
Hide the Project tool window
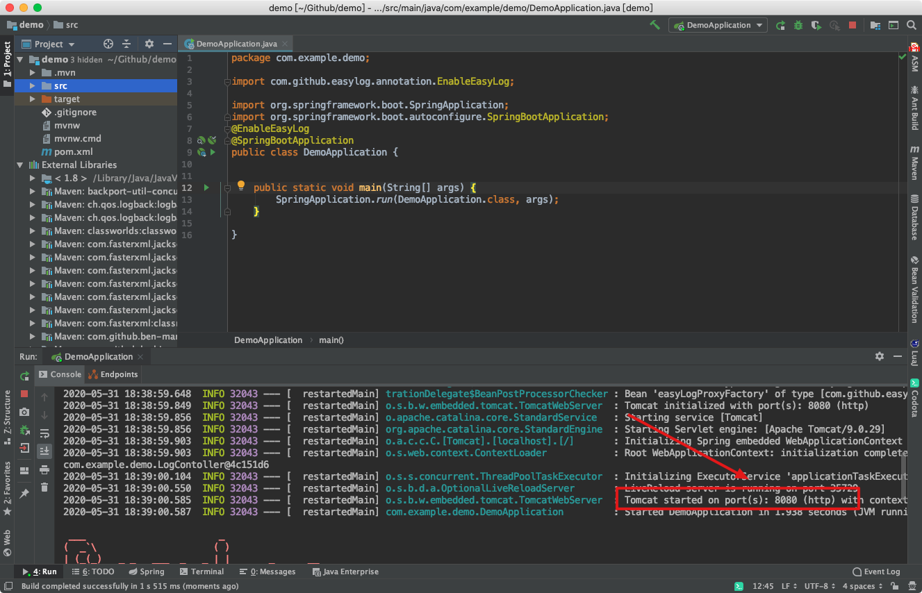pyautogui.click(x=166, y=44)
